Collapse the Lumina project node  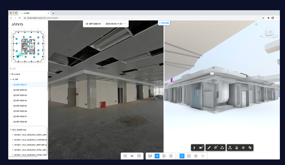(x=10, y=74)
